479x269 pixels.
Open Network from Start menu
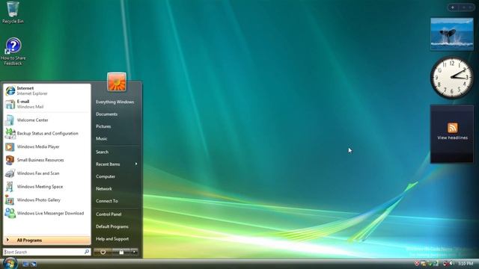104,189
